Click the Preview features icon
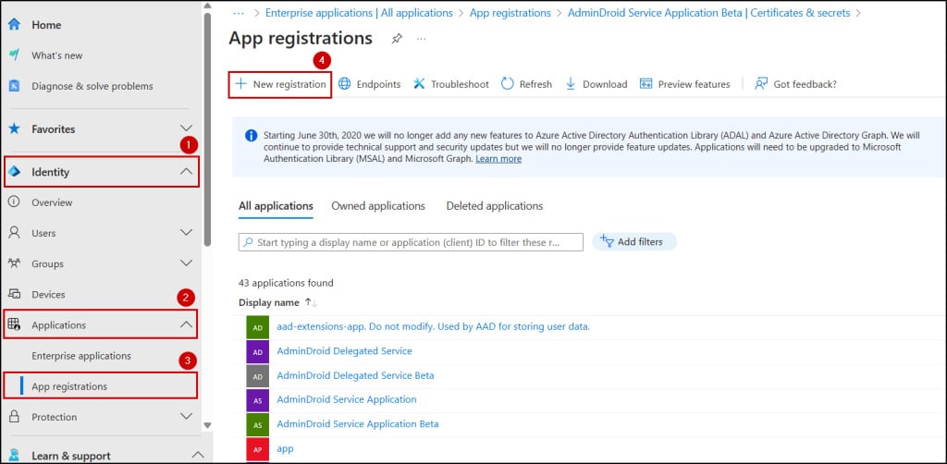Screen dimensions: 947x464 [x=646, y=84]
